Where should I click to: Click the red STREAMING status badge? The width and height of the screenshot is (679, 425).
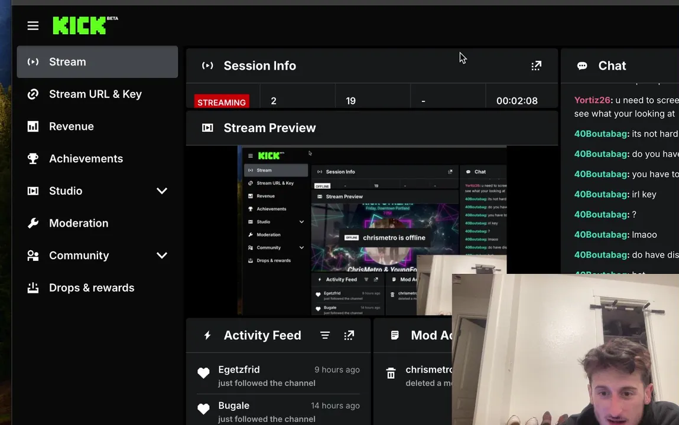click(x=222, y=102)
